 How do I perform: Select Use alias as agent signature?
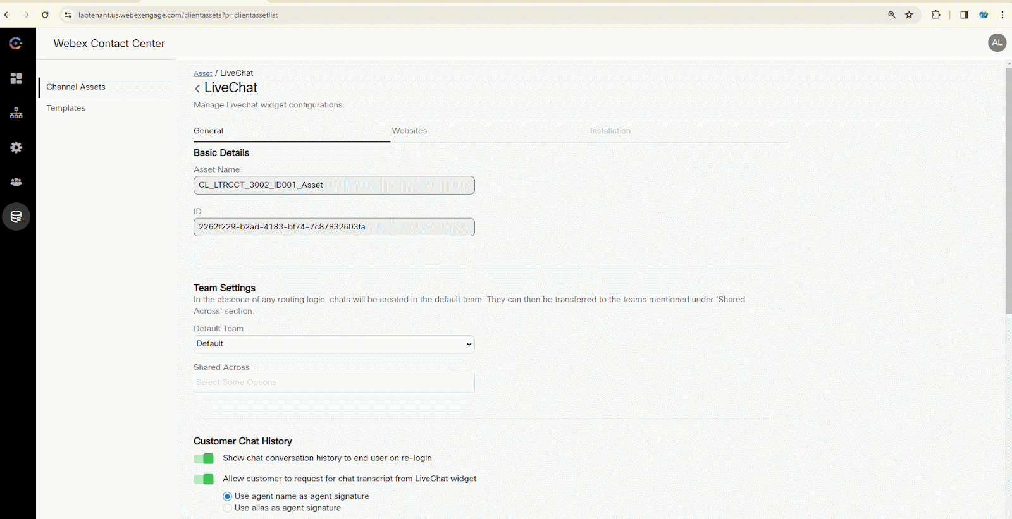coord(228,508)
